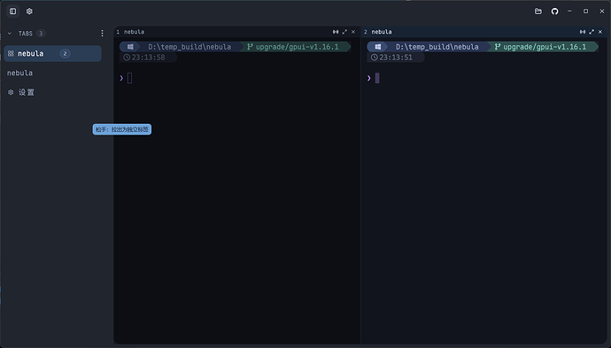The height and width of the screenshot is (348, 611).
Task: Select the highlighted nebula group tab
Action: coord(52,53)
